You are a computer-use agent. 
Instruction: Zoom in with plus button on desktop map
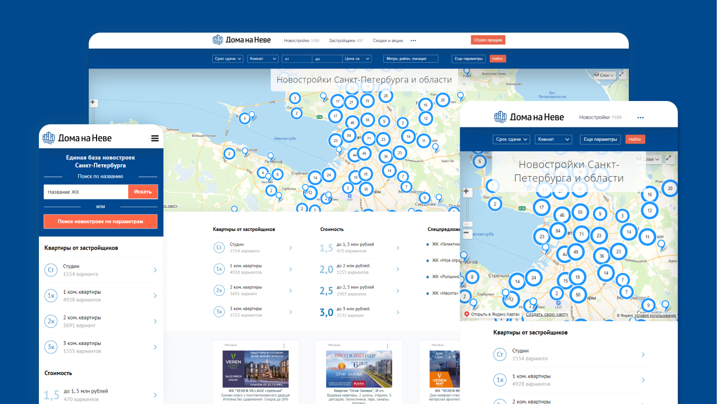point(93,103)
